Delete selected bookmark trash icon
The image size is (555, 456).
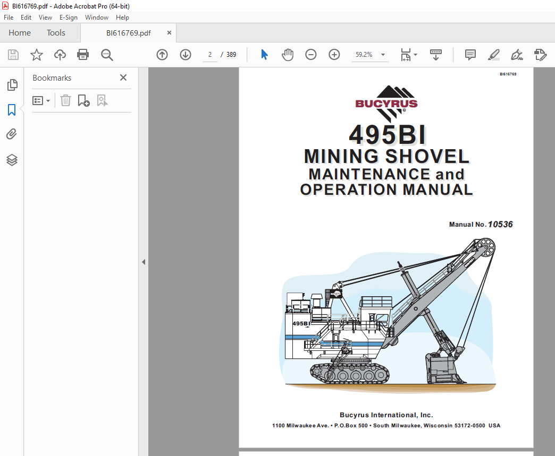point(65,100)
